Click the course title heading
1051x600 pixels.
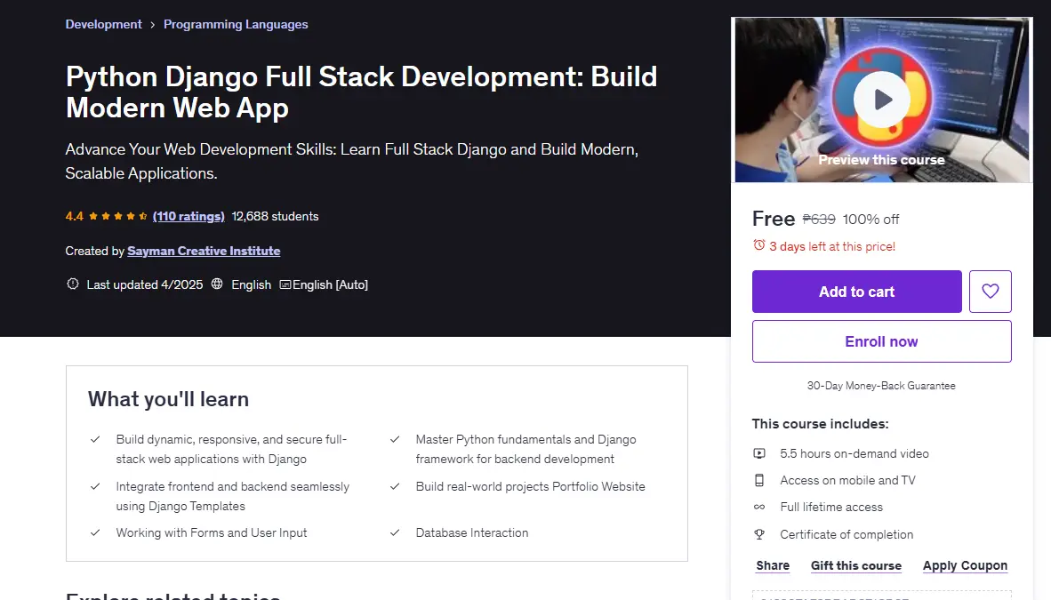[x=361, y=92]
